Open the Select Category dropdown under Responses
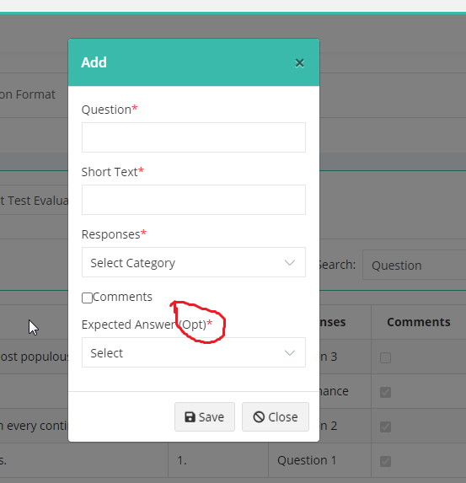 coord(194,262)
